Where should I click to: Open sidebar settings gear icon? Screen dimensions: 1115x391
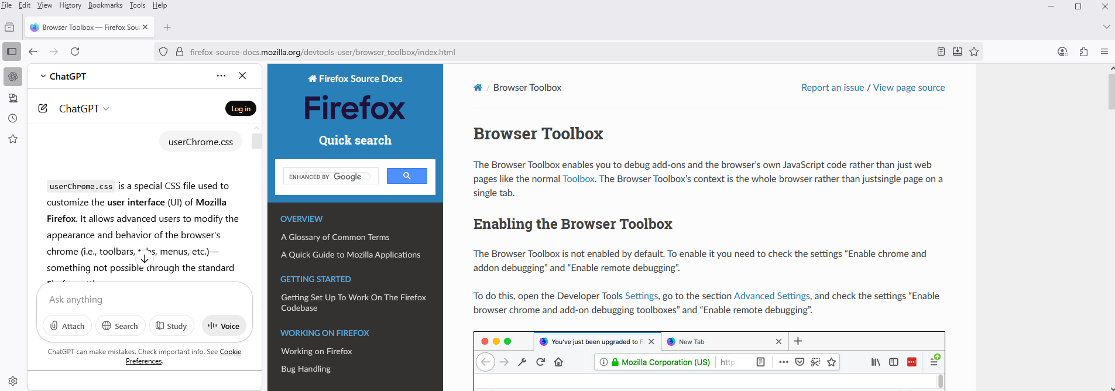click(x=13, y=380)
